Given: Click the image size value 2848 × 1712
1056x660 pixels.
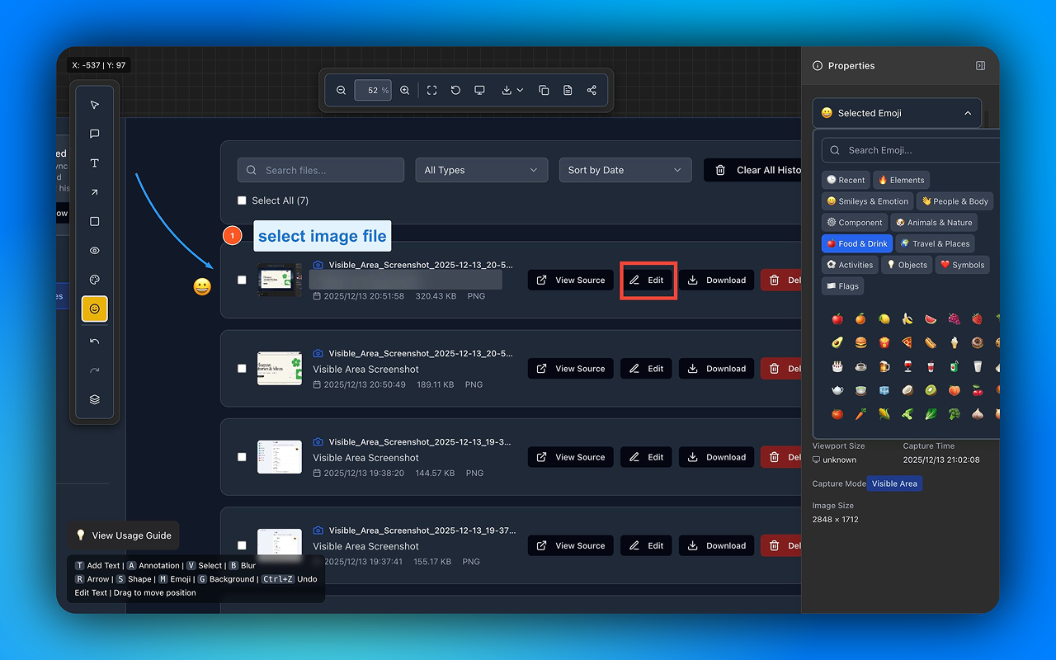Looking at the screenshot, I should tap(835, 519).
